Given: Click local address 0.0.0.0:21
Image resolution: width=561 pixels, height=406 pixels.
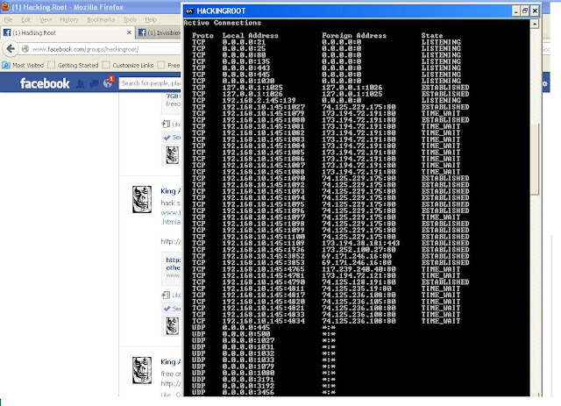Looking at the screenshot, I should [244, 42].
